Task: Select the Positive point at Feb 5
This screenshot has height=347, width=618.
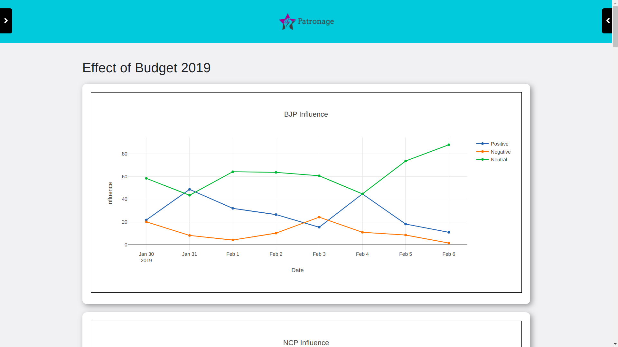Action: point(406,224)
